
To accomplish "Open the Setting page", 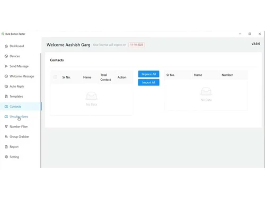I will click(x=14, y=157).
